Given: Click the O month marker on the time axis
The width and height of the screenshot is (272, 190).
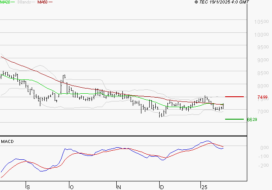Looking at the screenshot, I should (72, 187).
